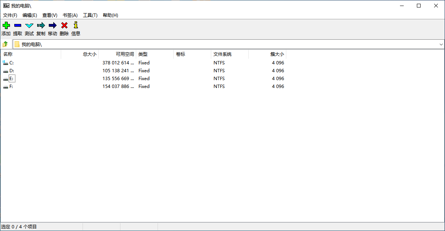
Task: Click the yellow Info (信息) icon
Action: click(76, 25)
